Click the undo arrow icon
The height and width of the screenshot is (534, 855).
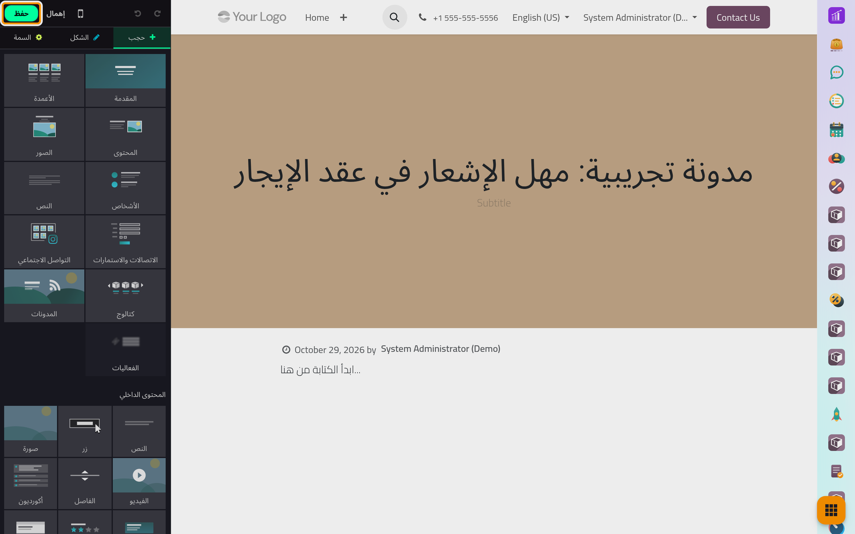pos(138,13)
